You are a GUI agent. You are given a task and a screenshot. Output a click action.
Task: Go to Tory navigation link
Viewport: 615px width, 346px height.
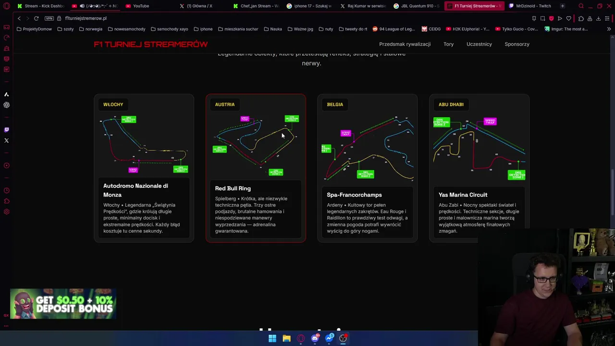(x=448, y=44)
